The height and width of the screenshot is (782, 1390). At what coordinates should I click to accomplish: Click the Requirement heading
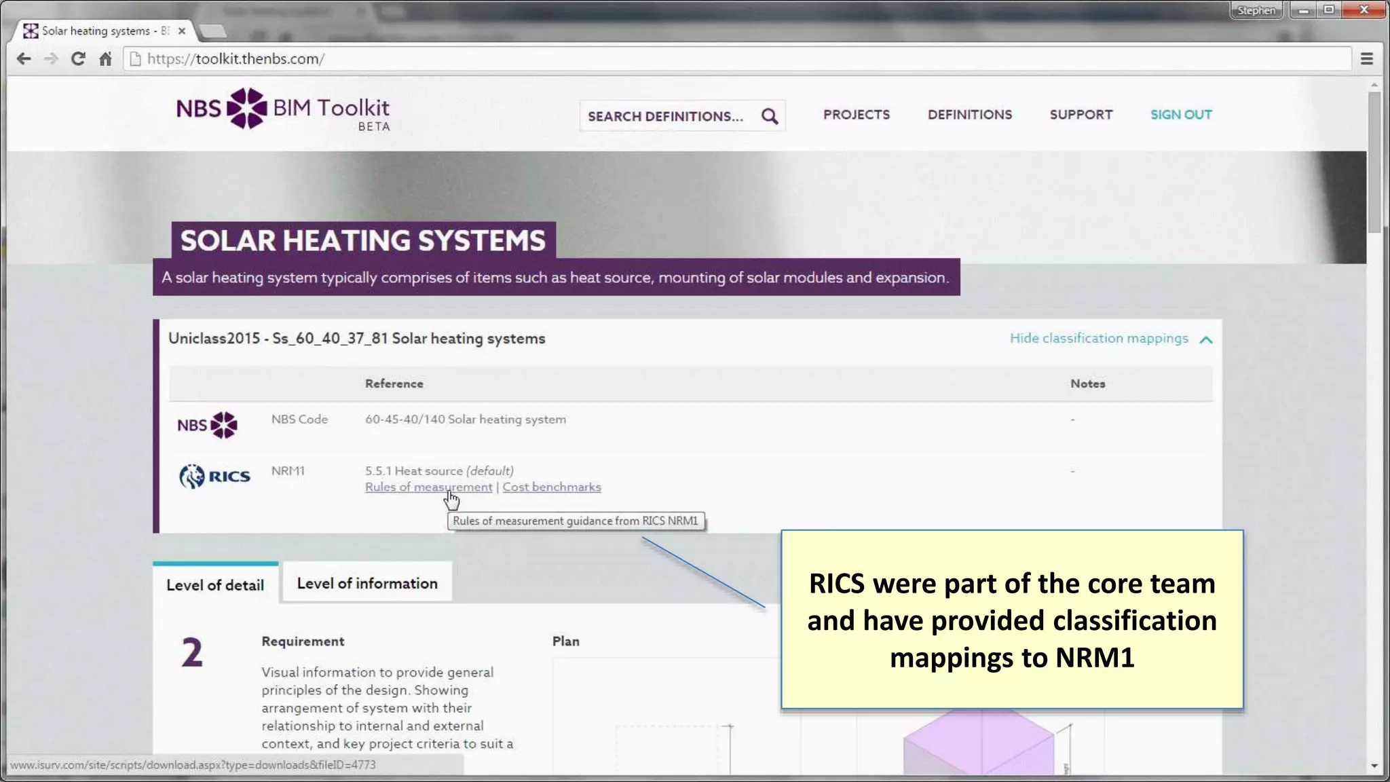(303, 641)
